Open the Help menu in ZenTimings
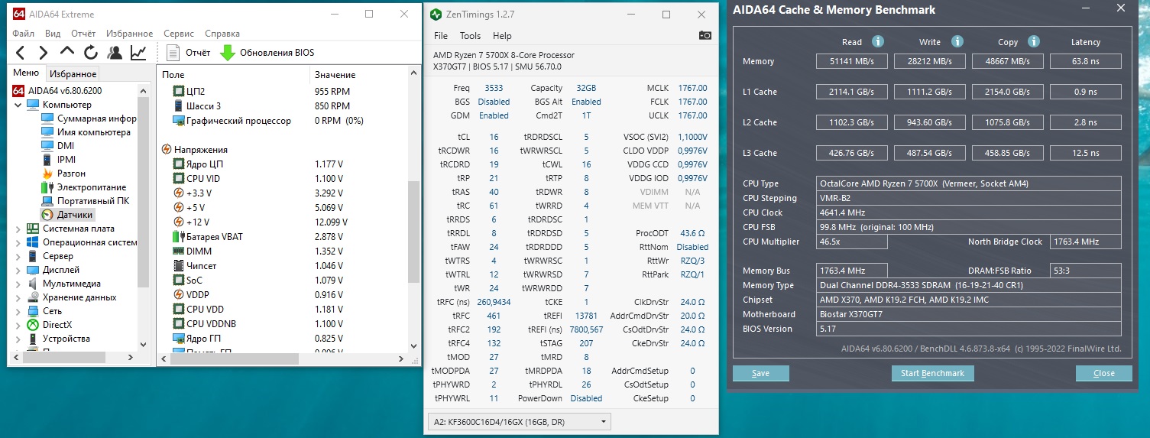 click(502, 36)
